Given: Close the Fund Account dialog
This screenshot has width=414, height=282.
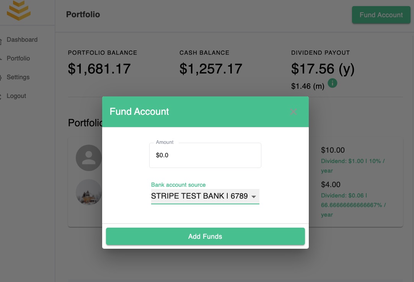Looking at the screenshot, I should [x=293, y=112].
